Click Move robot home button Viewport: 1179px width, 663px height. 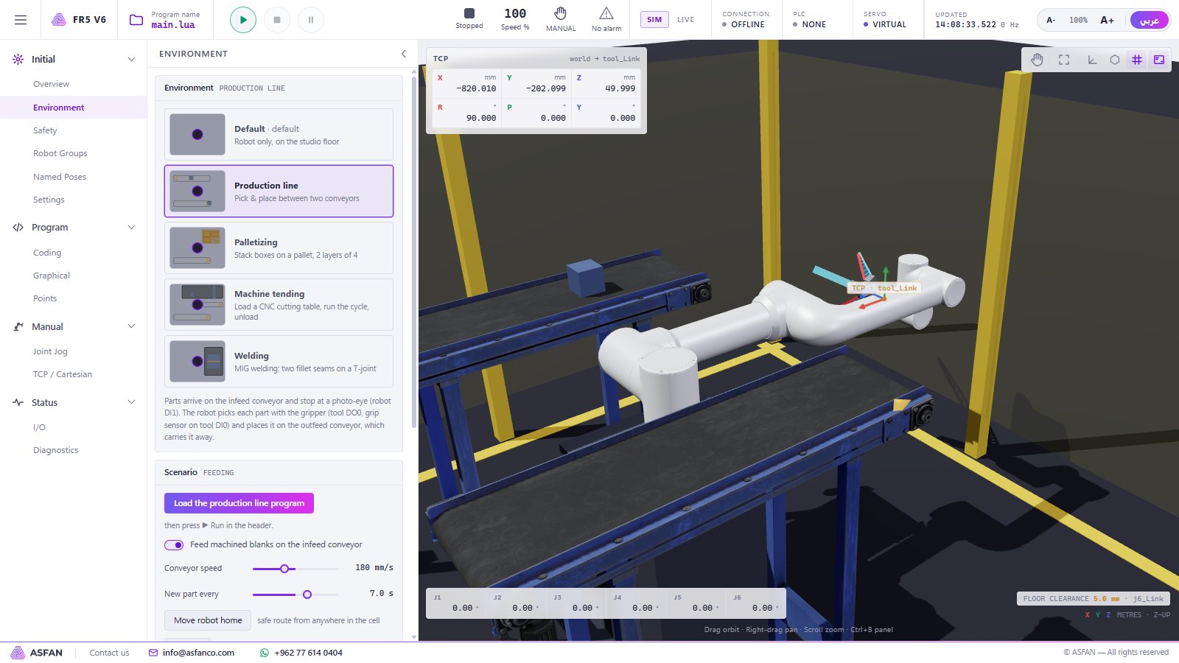pyautogui.click(x=208, y=620)
